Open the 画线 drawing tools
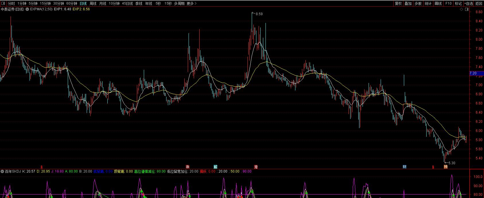 pos(438,3)
